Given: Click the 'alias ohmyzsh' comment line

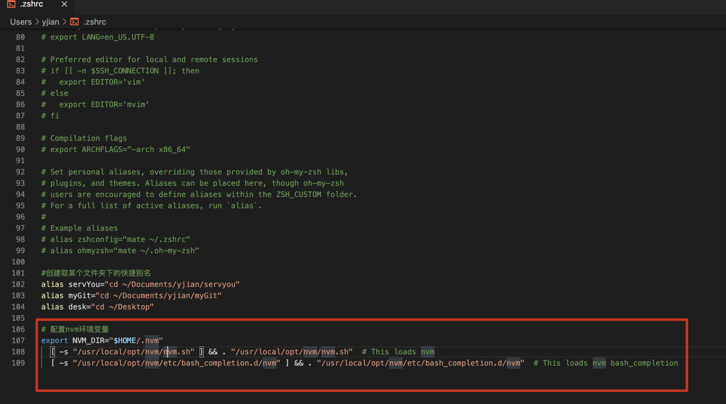Looking at the screenshot, I should click(120, 251).
